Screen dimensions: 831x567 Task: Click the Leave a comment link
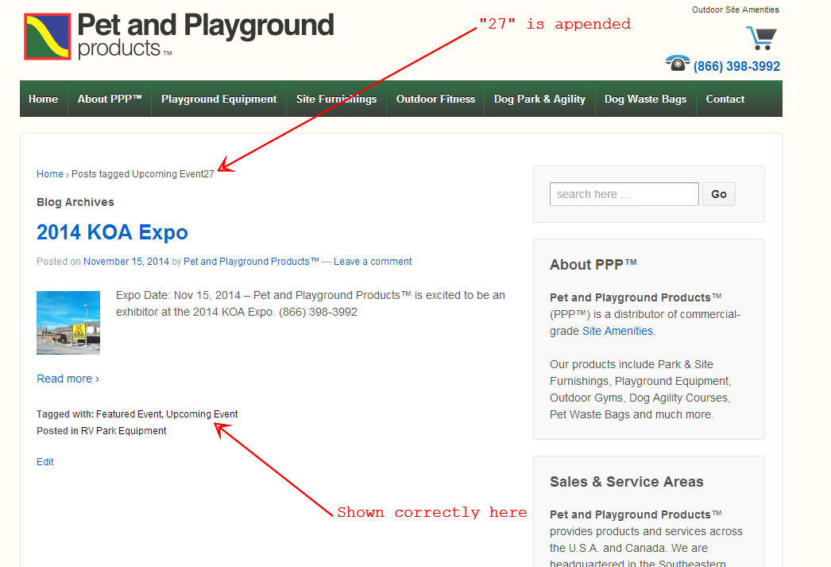tap(373, 262)
